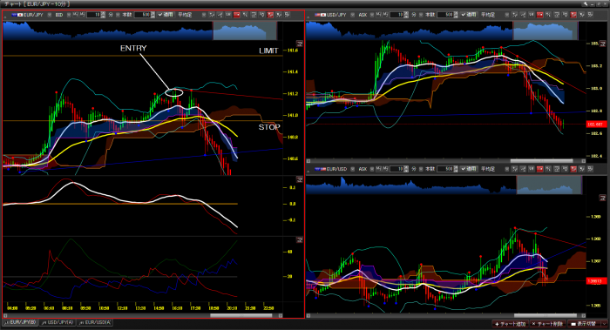Click the last drawing tool icon in EUR/JPY toolbar
610x330 pixels.
tap(287, 15)
